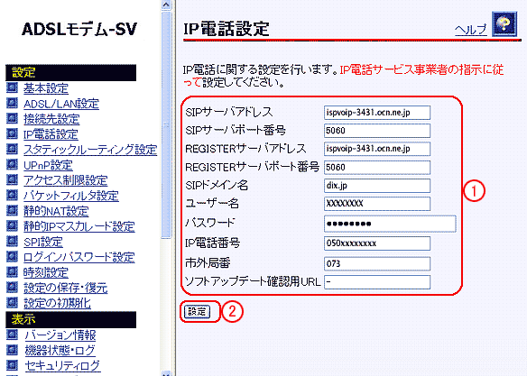Click the icon beside 基本設定

[12, 88]
